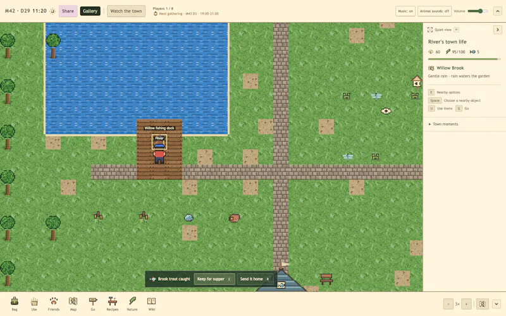Click the Gentle rain weather description
Viewport: 506px width, 316px height.
point(459,76)
